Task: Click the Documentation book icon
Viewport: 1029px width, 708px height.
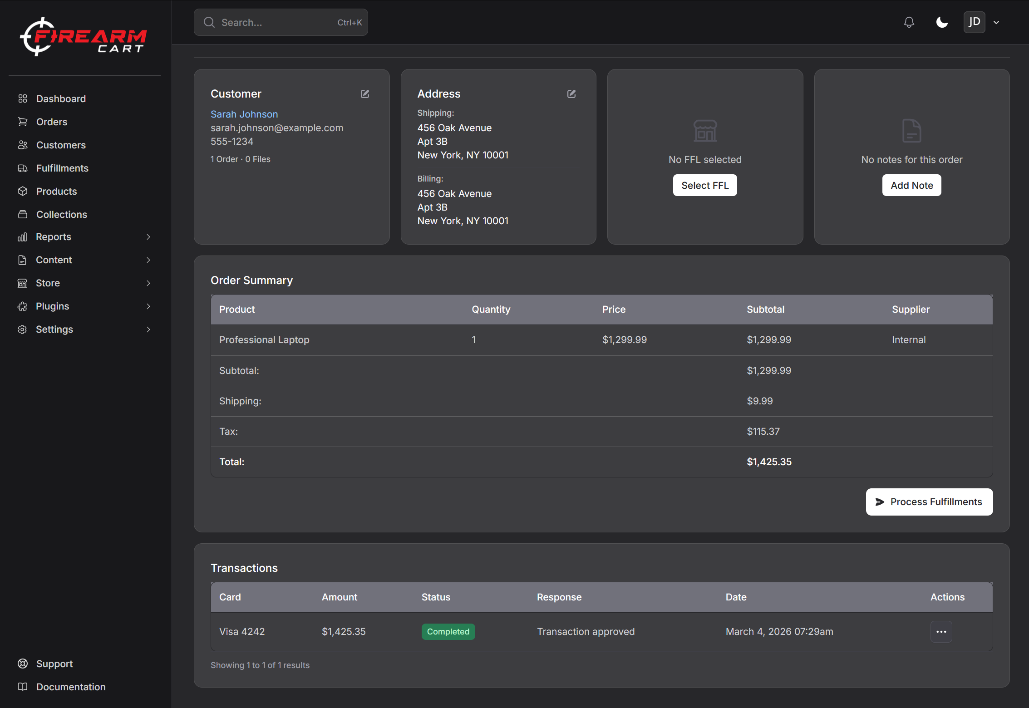Action: click(x=23, y=687)
